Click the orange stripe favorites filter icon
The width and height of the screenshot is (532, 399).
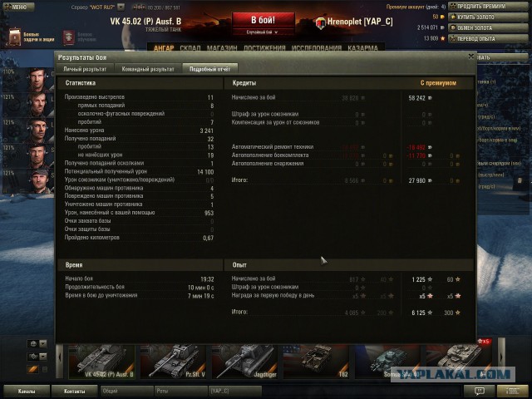click(33, 369)
